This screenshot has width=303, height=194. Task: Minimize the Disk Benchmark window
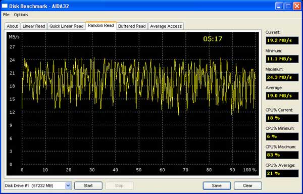point(279,6)
